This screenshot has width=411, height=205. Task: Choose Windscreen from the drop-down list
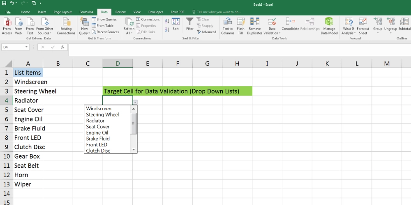coord(99,109)
